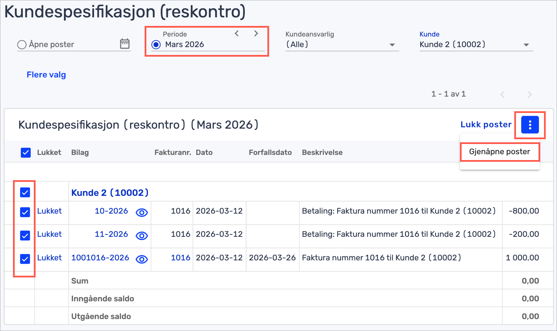The height and width of the screenshot is (331, 557).
Task: Choose Gjenåpne poster from the menu
Action: click(499, 152)
